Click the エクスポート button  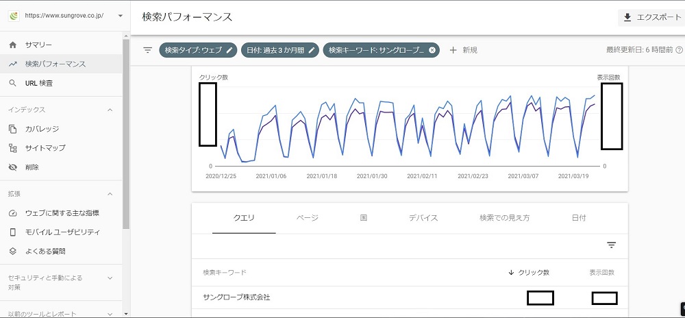pyautogui.click(x=651, y=17)
